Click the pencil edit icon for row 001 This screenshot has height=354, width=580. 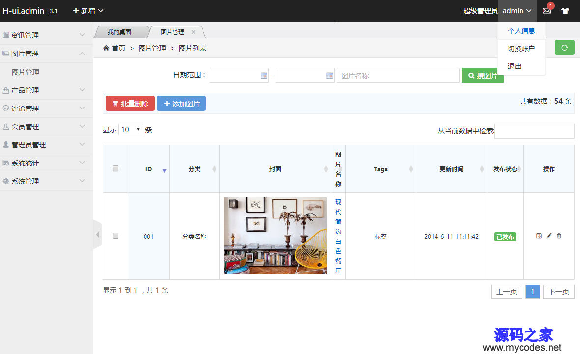click(x=549, y=236)
